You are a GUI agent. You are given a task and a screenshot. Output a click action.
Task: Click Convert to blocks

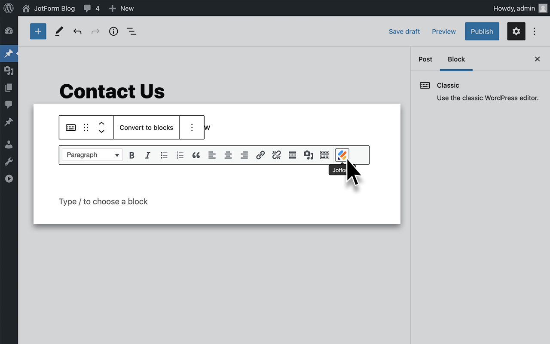click(147, 127)
